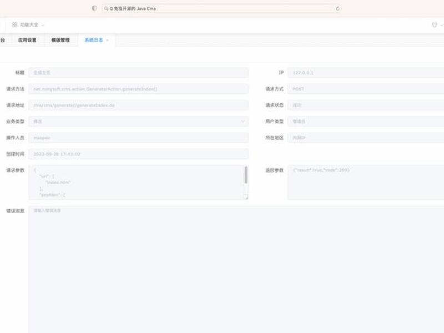Click the 标题 input field
The width and height of the screenshot is (444, 333).
pyautogui.click(x=138, y=73)
